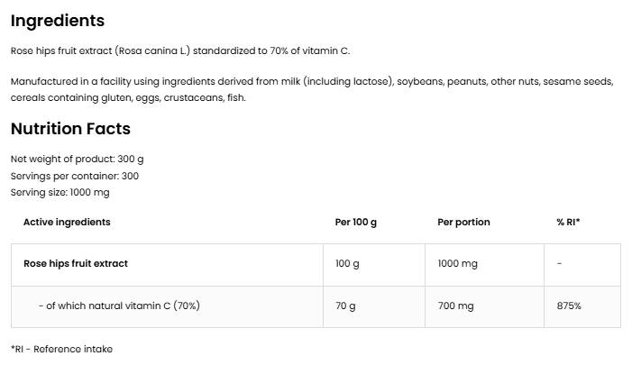
Task: Select the natural vitamin C (70%) row label
Action: 119,306
